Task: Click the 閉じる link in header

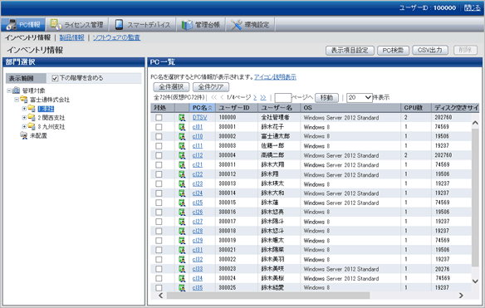Action: (x=473, y=7)
